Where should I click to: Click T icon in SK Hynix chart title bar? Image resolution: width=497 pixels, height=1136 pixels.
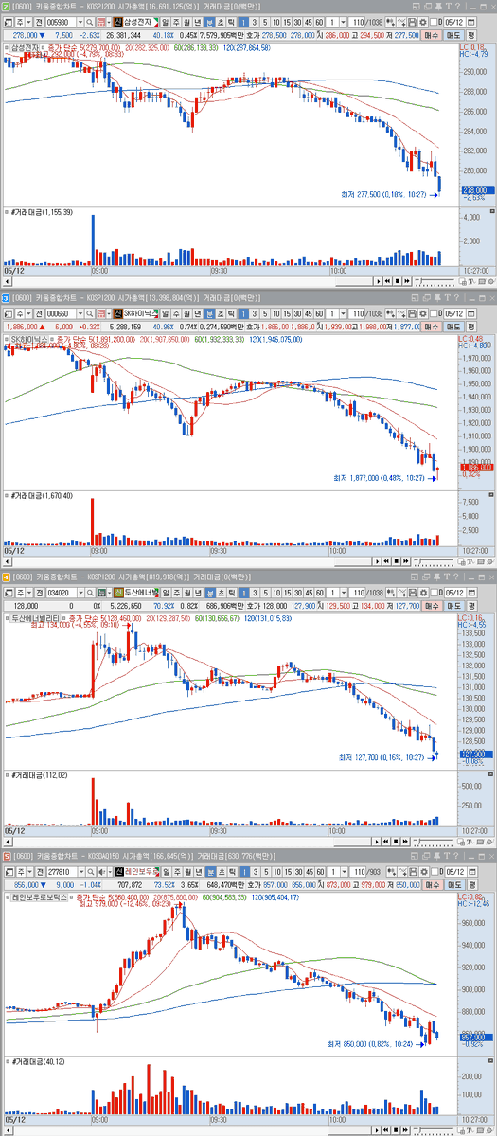click(448, 297)
